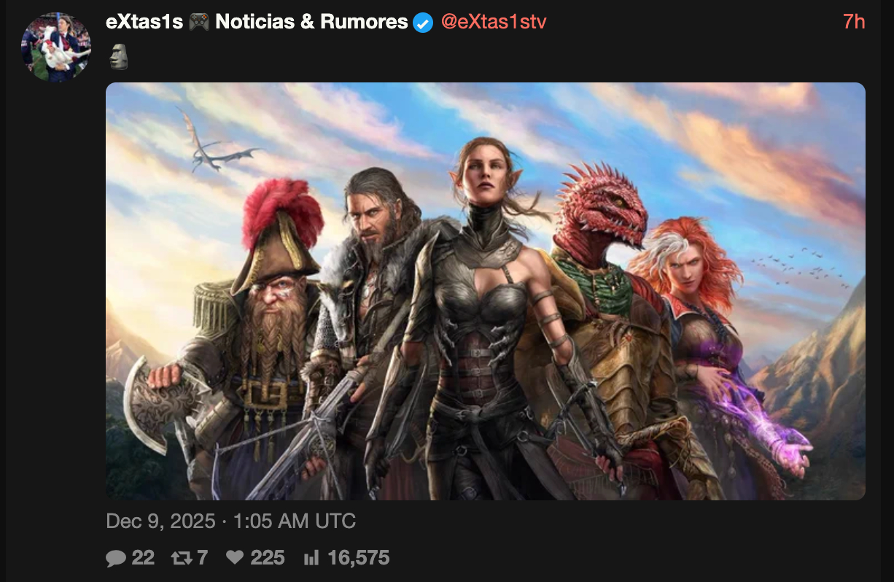
Task: Open the attached fantasy characters image
Action: pyautogui.click(x=486, y=291)
